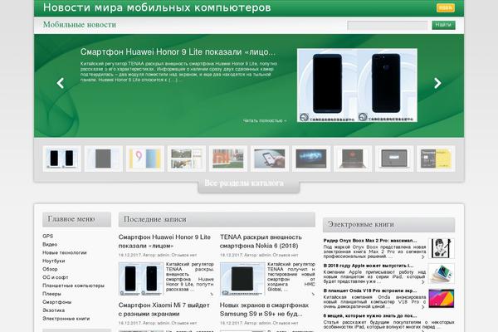The image size is (498, 332).
Task: Open the ОС и софт menu category
Action: [x=56, y=277]
